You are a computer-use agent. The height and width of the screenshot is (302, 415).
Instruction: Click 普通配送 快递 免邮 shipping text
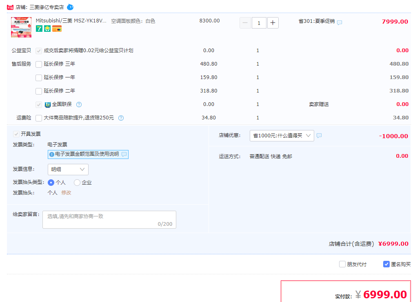[271, 157]
